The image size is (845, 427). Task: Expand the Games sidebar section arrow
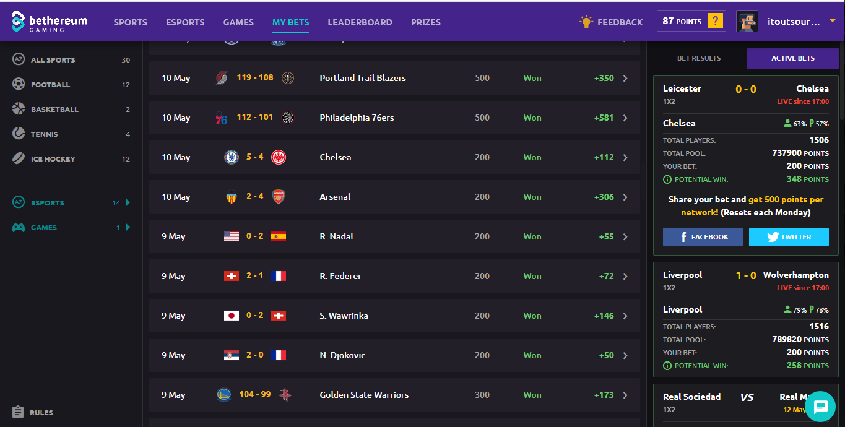pyautogui.click(x=128, y=227)
